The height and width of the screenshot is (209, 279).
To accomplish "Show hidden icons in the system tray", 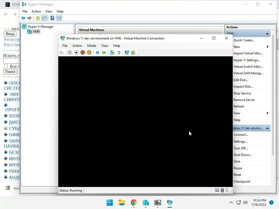I will tap(231, 202).
